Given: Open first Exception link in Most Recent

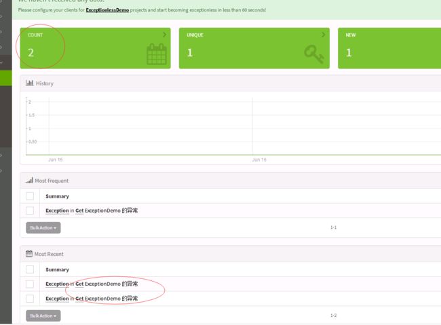Looking at the screenshot, I should (x=57, y=284).
